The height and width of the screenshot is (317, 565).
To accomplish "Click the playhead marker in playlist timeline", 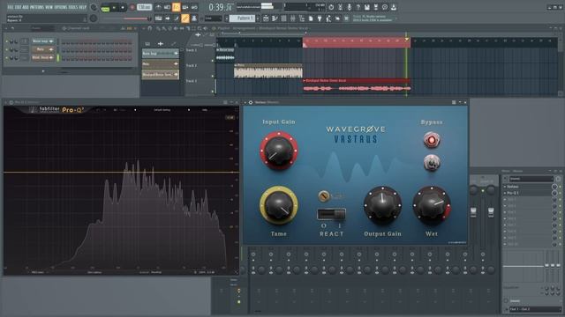I will pos(406,39).
